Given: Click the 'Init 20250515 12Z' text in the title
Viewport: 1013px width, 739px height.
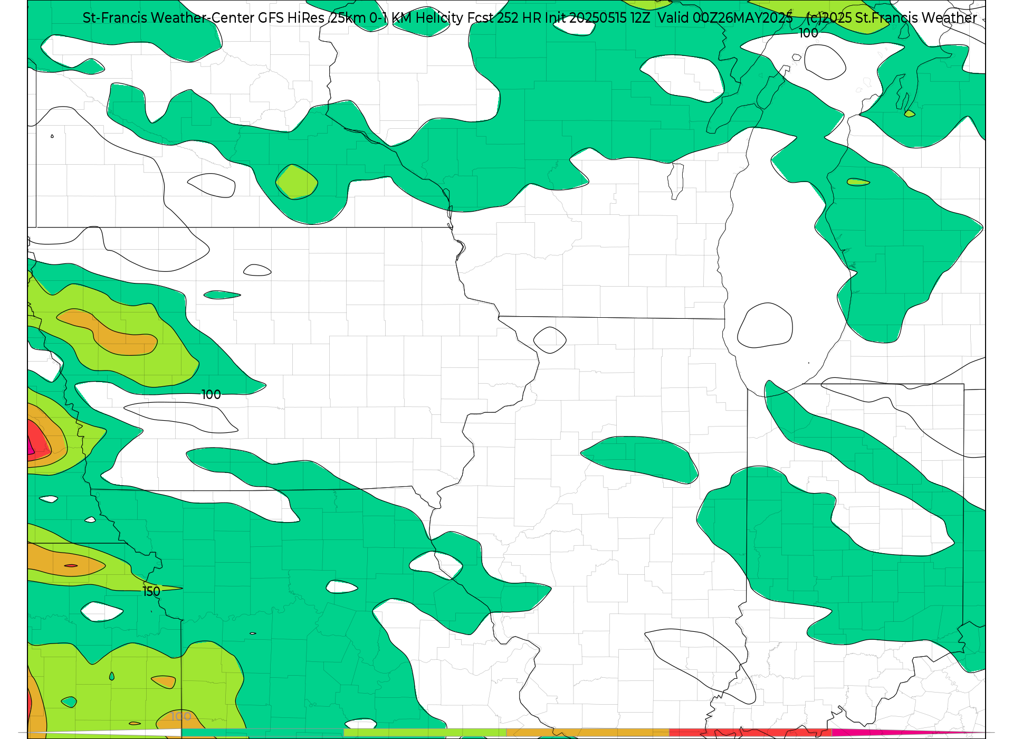Looking at the screenshot, I should tap(597, 18).
